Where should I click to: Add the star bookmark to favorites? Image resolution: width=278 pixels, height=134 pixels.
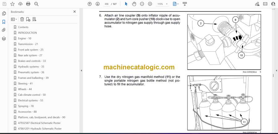(12, 4)
